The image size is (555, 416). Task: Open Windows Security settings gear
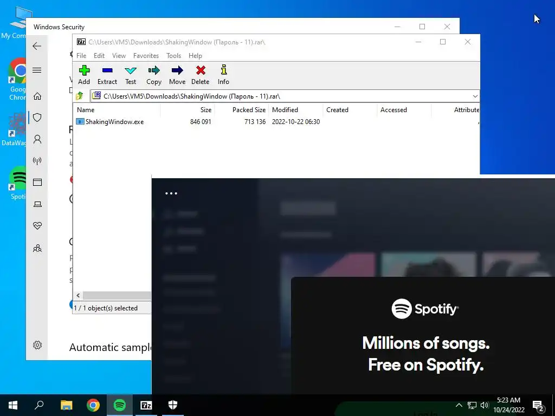pos(37,345)
